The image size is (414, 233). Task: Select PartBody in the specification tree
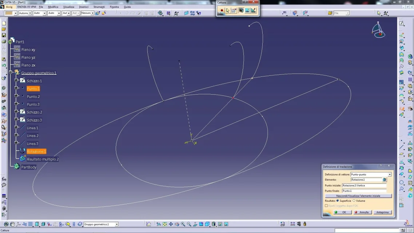pyautogui.click(x=29, y=167)
